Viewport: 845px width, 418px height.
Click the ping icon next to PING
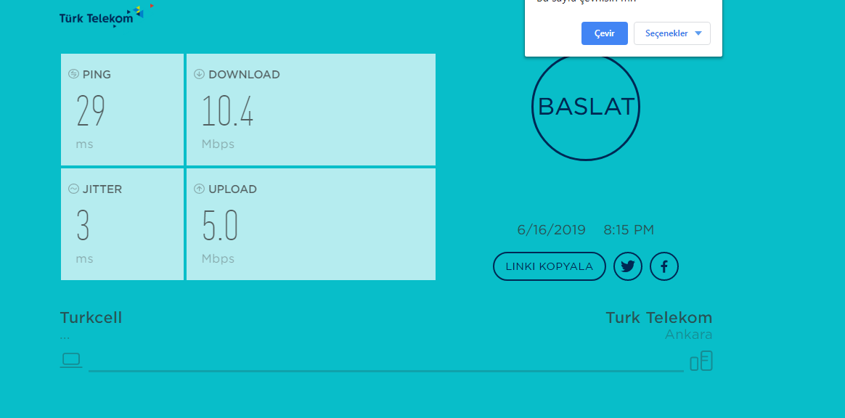tap(74, 74)
